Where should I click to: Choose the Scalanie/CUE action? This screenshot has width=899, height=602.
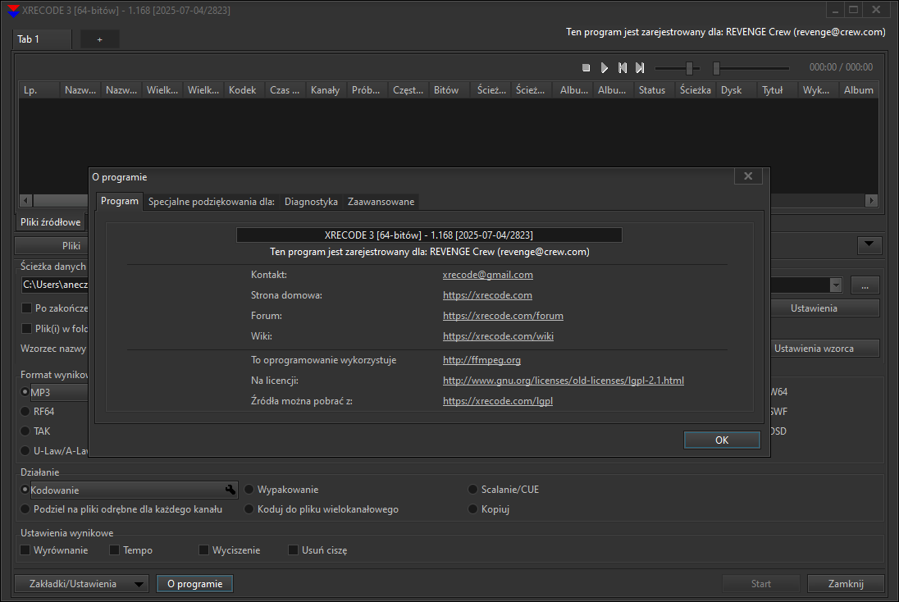[x=472, y=489]
